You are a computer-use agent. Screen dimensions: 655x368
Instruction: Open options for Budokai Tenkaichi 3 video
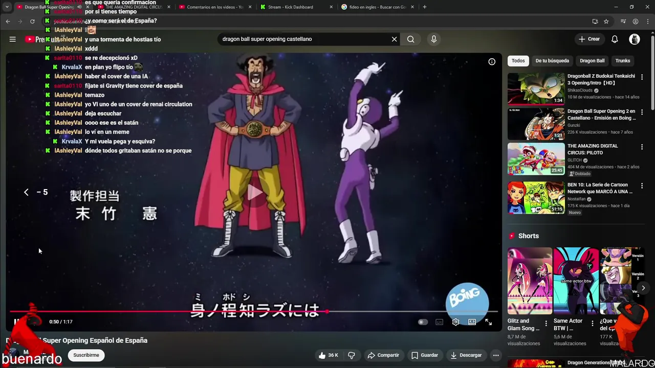point(642,77)
